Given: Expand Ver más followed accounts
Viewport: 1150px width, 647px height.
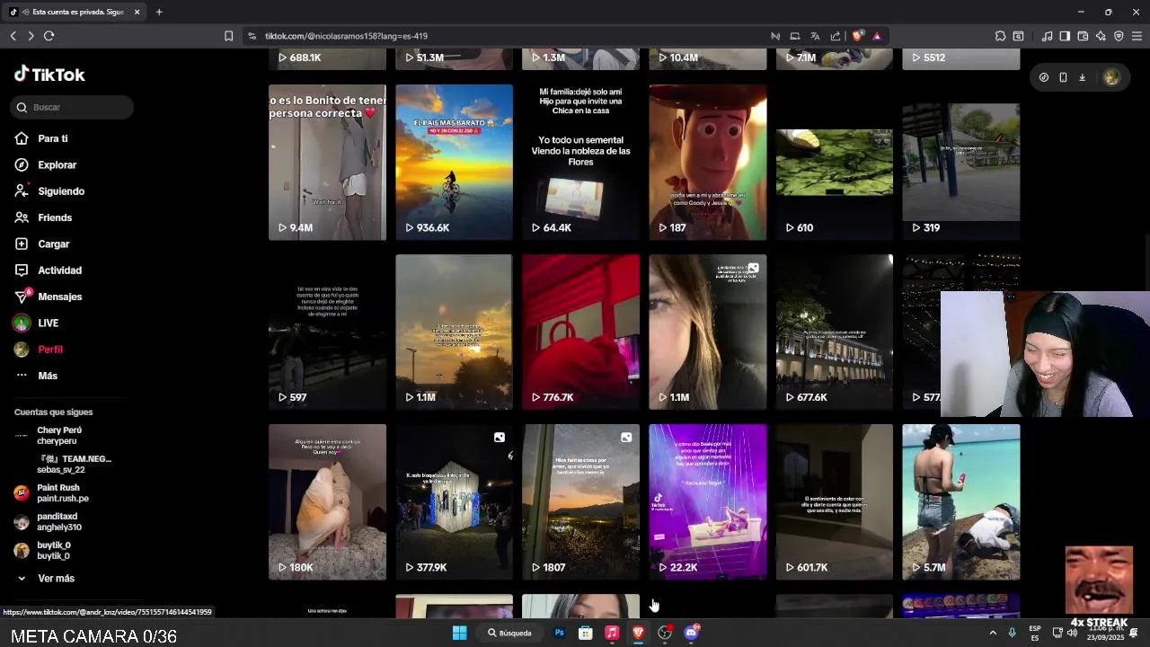Looking at the screenshot, I should click(x=45, y=579).
